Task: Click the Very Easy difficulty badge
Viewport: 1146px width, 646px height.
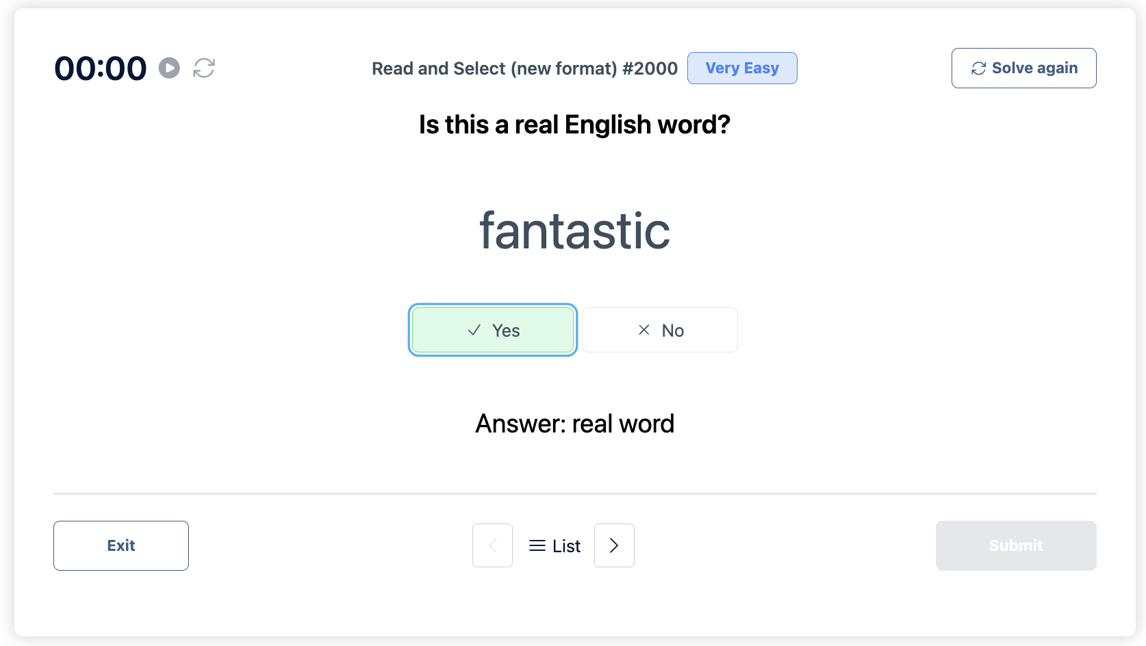Action: pyautogui.click(x=742, y=68)
